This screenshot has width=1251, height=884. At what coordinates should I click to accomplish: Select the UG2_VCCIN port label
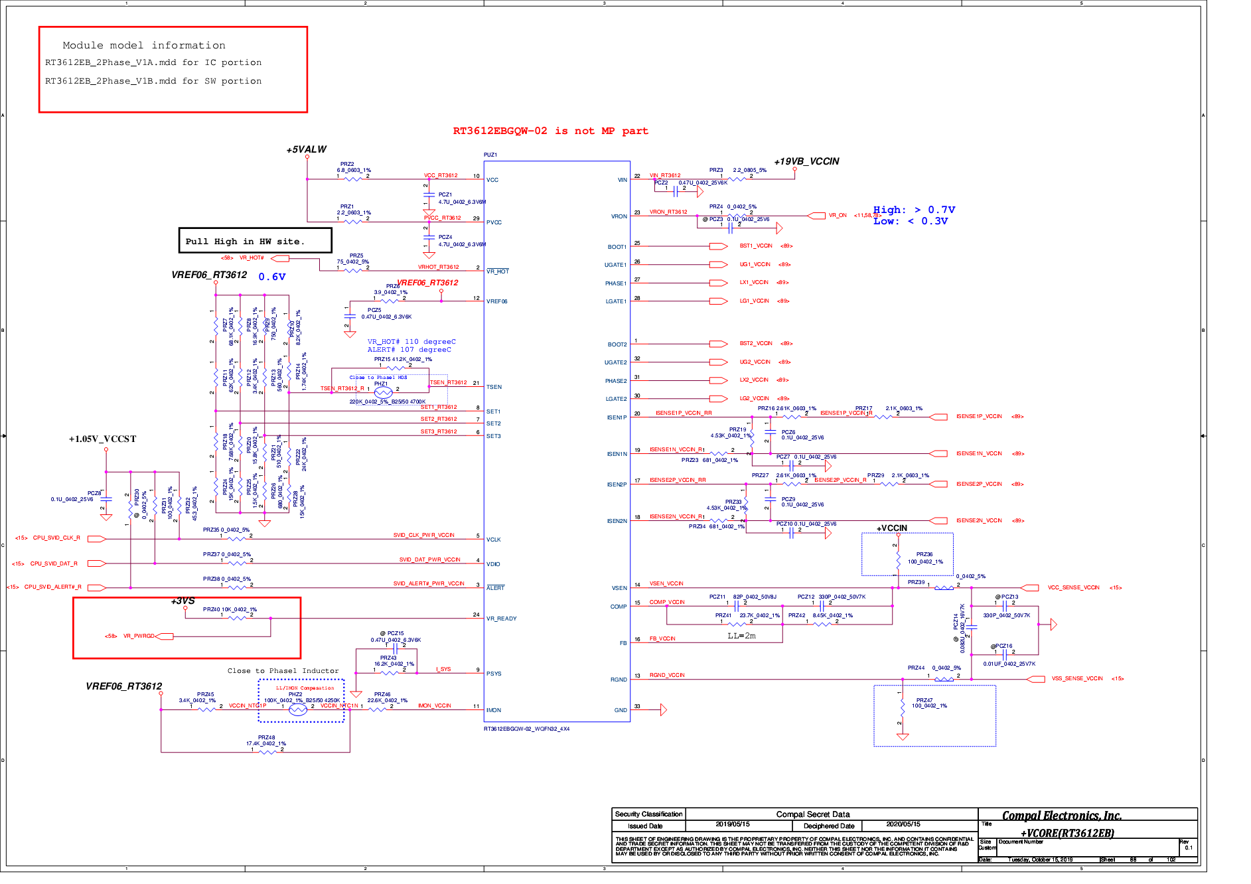tap(755, 362)
